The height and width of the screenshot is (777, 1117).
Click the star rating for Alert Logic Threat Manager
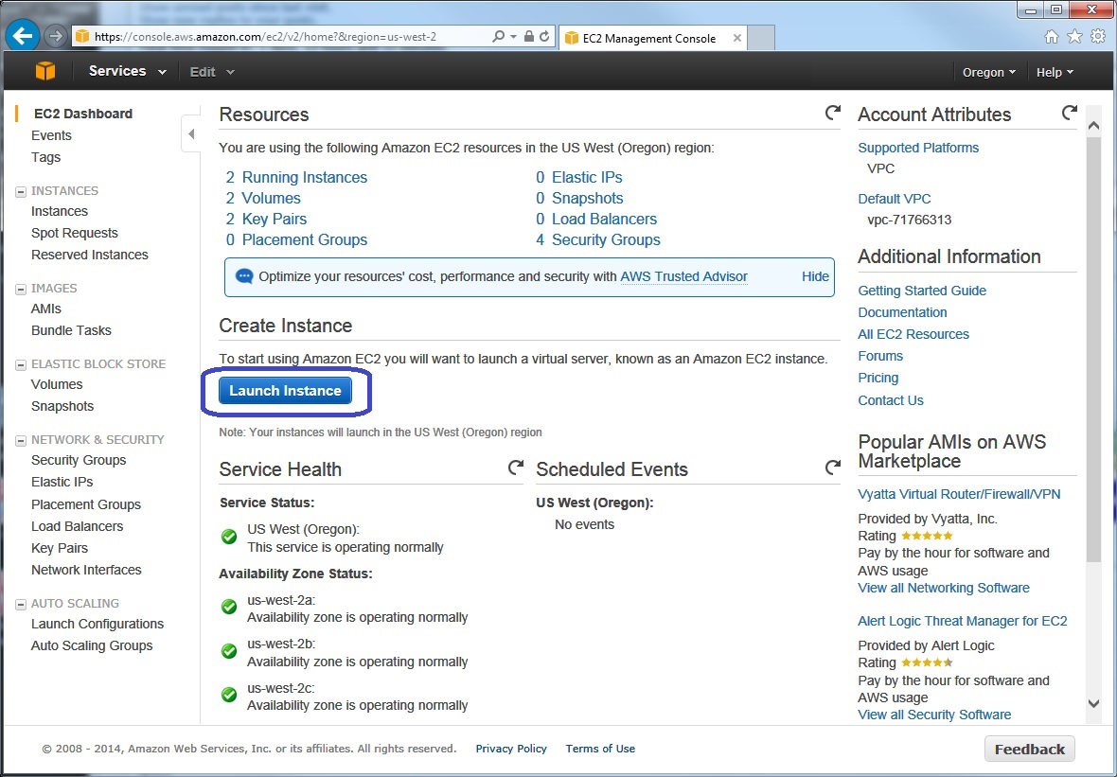927,662
